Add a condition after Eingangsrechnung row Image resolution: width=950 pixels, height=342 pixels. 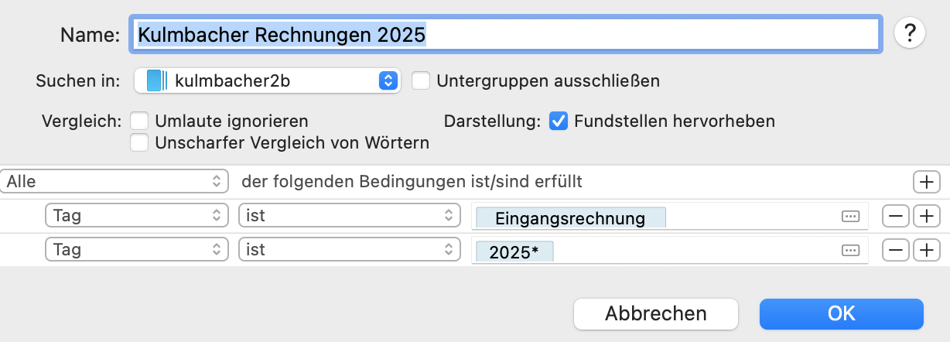926,217
